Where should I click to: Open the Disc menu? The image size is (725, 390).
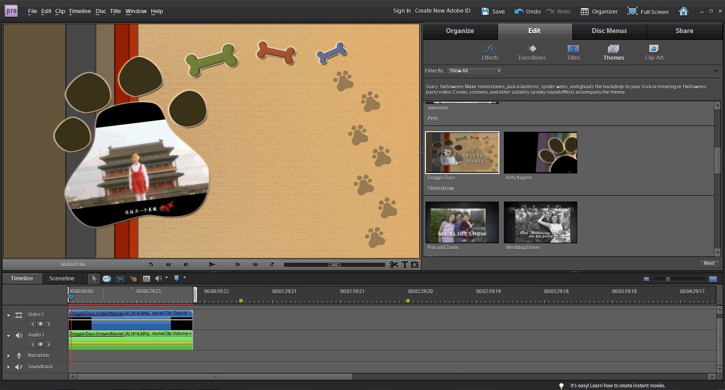click(101, 11)
